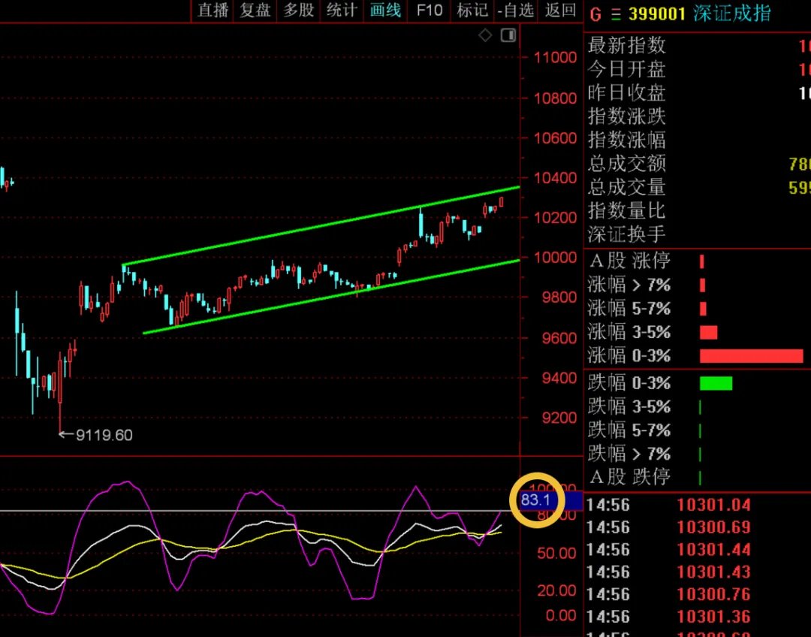Viewport: 811px width, 637px height.
Task: Open F10 company info
Action: tap(430, 10)
